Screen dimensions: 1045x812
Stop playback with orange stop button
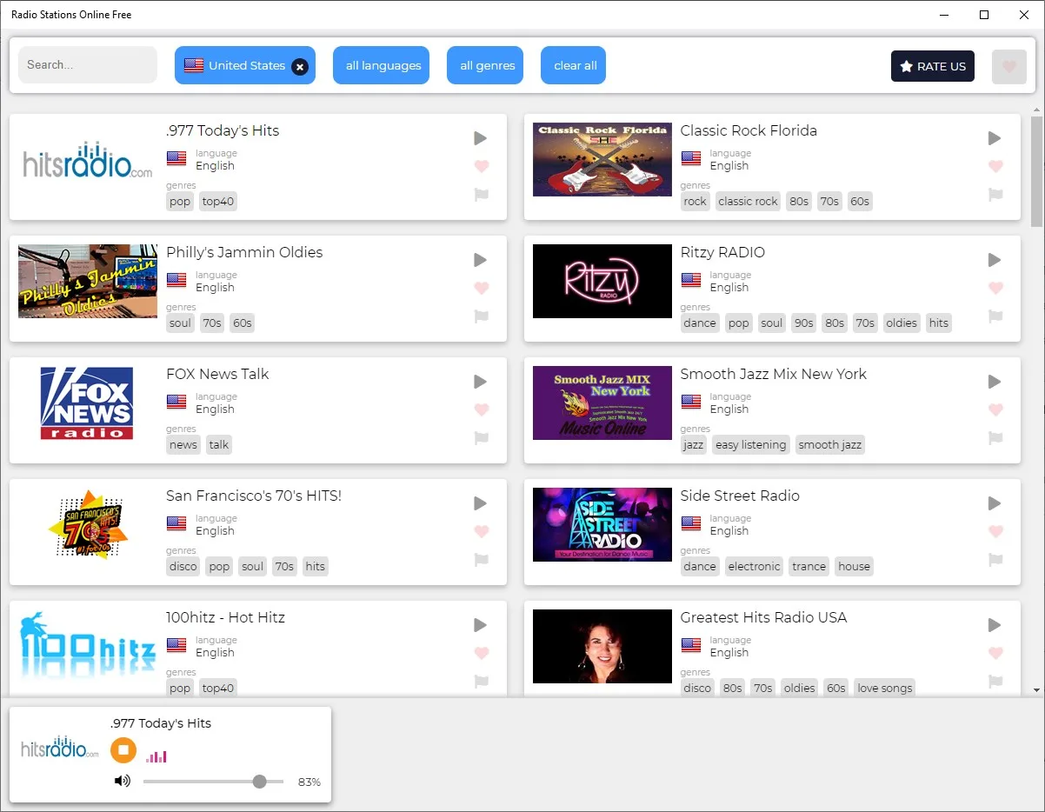123,749
